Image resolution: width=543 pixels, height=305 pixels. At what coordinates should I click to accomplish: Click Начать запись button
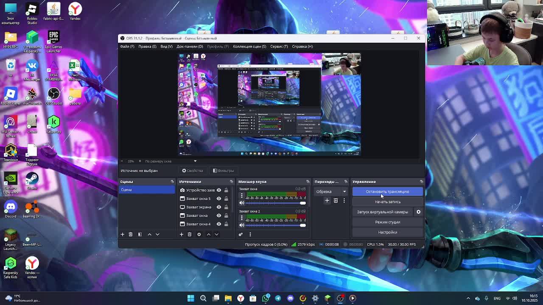387,202
